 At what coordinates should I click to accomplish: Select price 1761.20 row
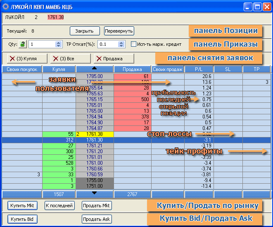tap(95, 151)
